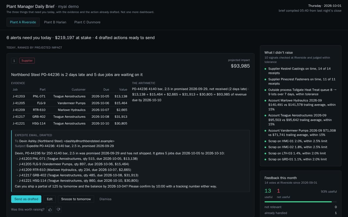Switch to Plant C Dunmore tab
Image resolution: width=348 pixels, height=217 pixels.
[x=87, y=22]
